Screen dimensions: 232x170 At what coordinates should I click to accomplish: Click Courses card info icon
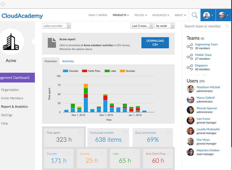(x=69, y=153)
